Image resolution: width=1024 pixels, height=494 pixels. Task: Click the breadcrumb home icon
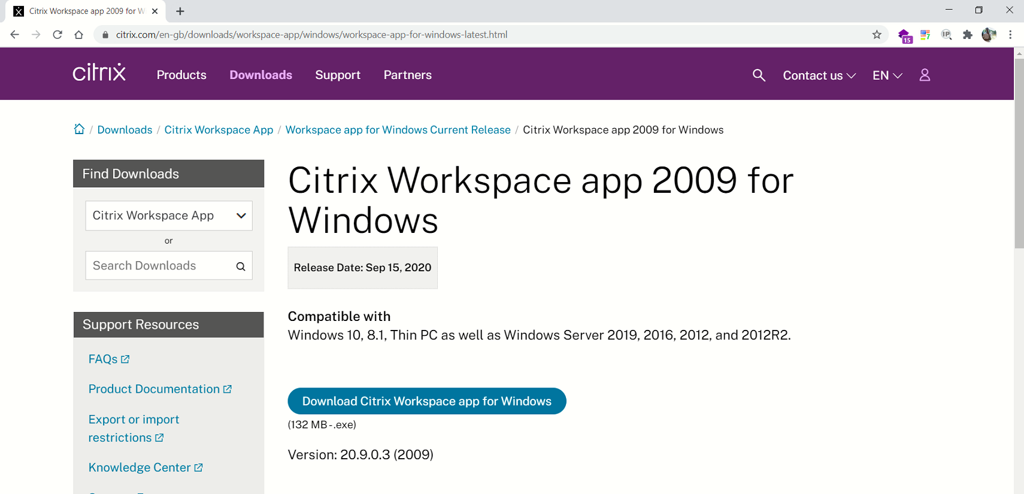(x=79, y=129)
